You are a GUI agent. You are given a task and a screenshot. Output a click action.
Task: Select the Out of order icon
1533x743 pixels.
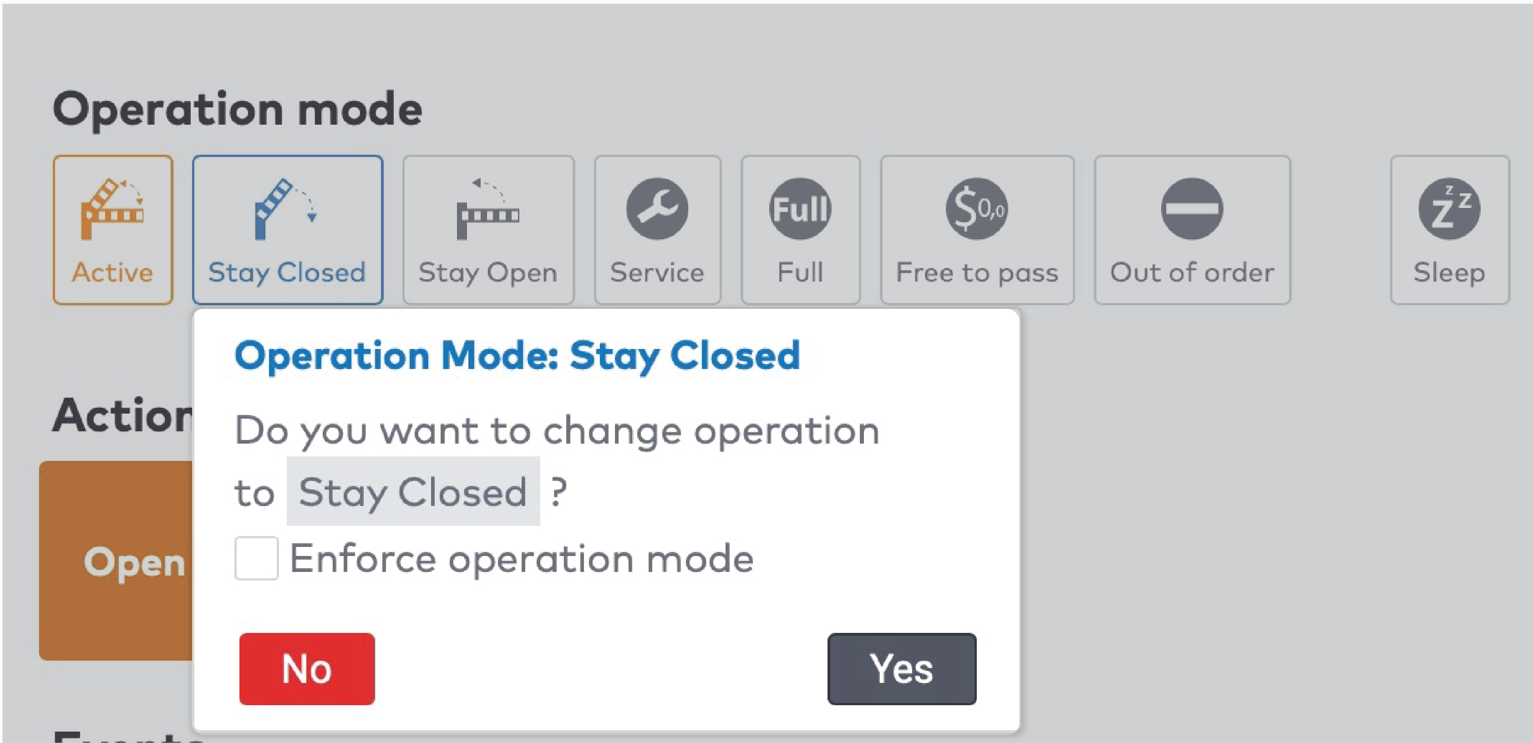coord(1192,208)
